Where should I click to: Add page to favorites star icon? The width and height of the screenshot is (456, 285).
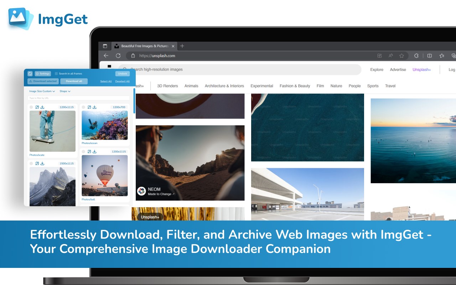401,56
